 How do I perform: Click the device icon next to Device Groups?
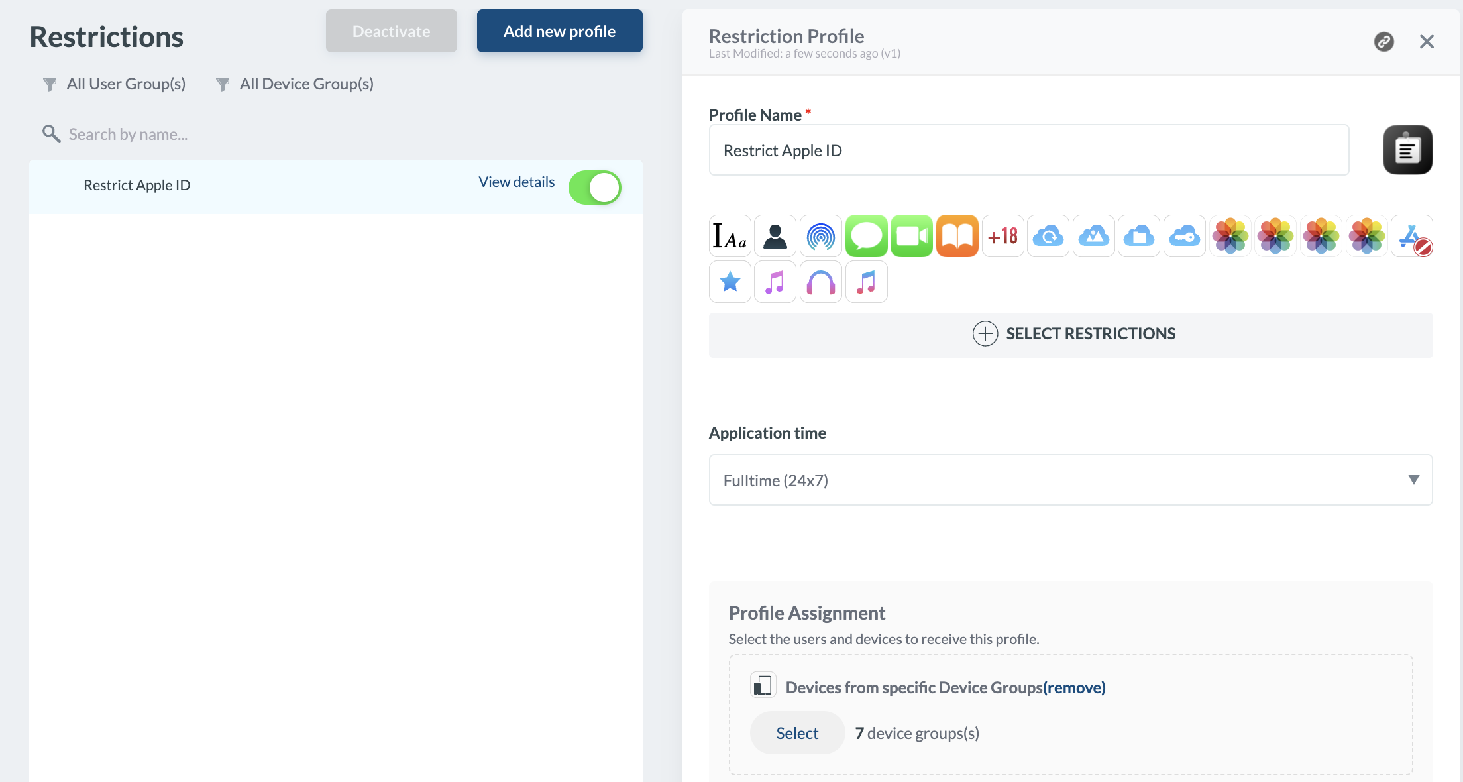[x=763, y=685]
